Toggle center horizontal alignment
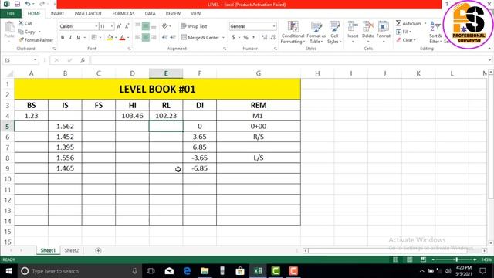494x278 pixels. click(x=146, y=37)
